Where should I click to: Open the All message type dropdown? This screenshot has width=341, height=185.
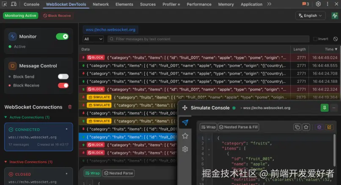[x=93, y=39]
